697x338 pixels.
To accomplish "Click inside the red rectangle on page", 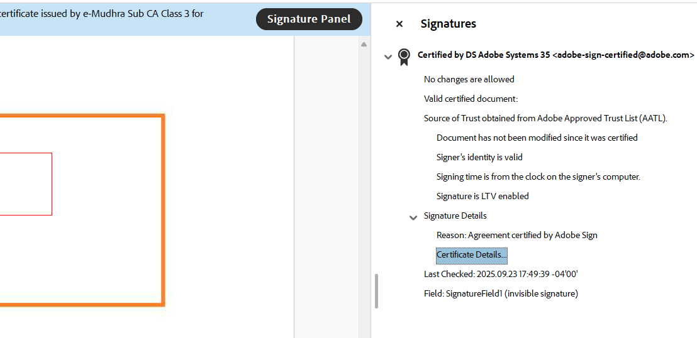I will [x=26, y=184].
